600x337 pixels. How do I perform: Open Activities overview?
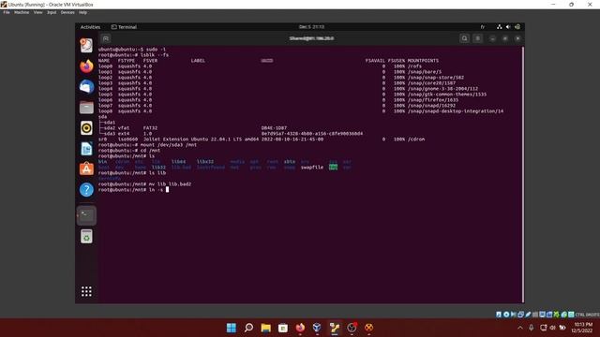pyautogui.click(x=90, y=27)
